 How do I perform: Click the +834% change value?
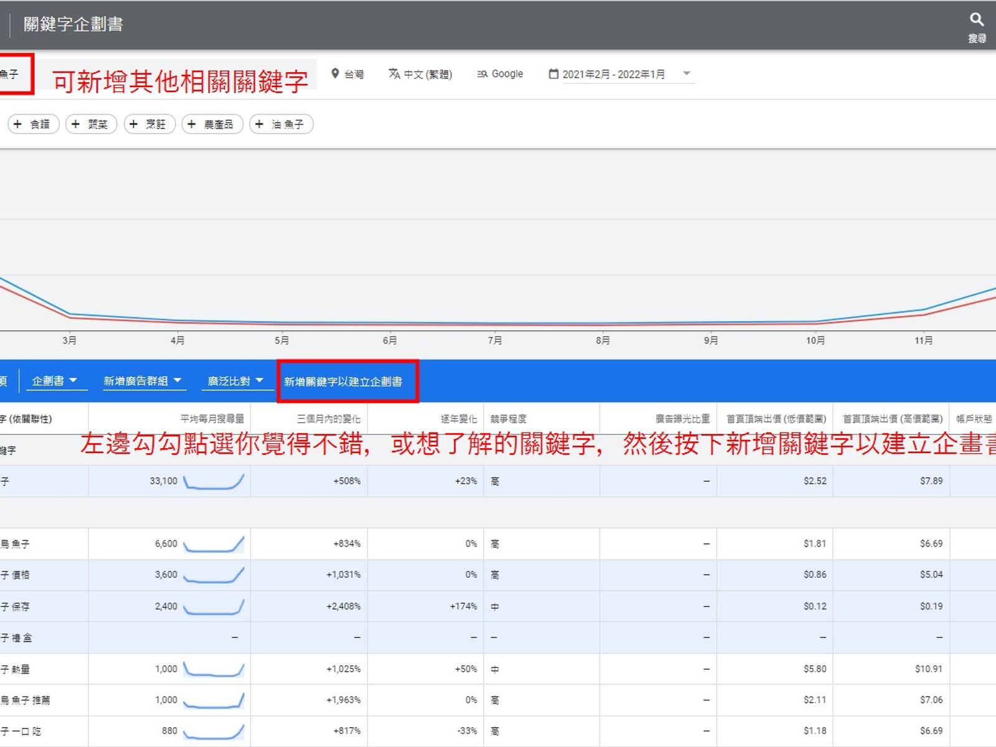[x=347, y=543]
